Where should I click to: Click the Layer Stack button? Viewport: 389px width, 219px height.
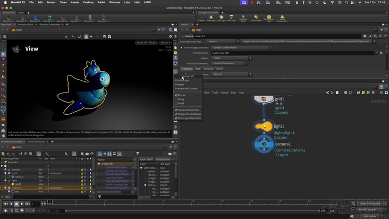click(146, 159)
